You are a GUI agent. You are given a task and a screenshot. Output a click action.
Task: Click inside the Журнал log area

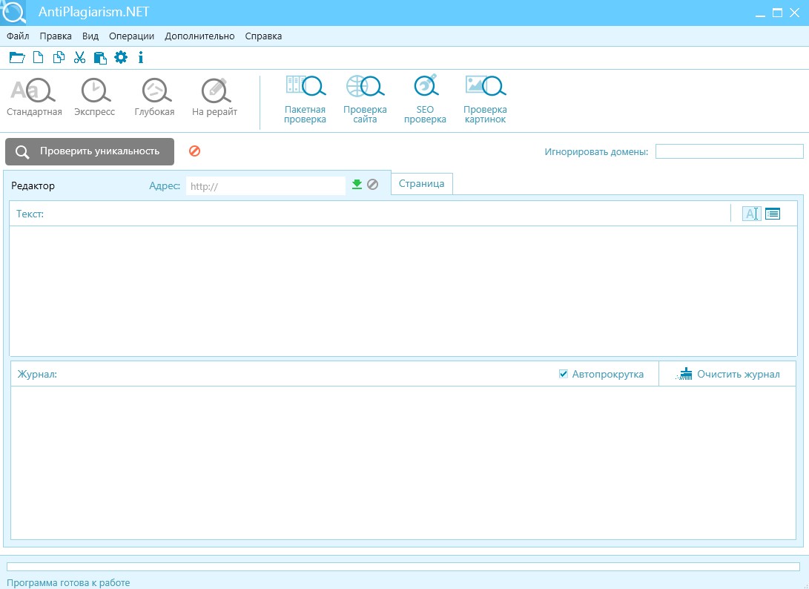tap(403, 463)
